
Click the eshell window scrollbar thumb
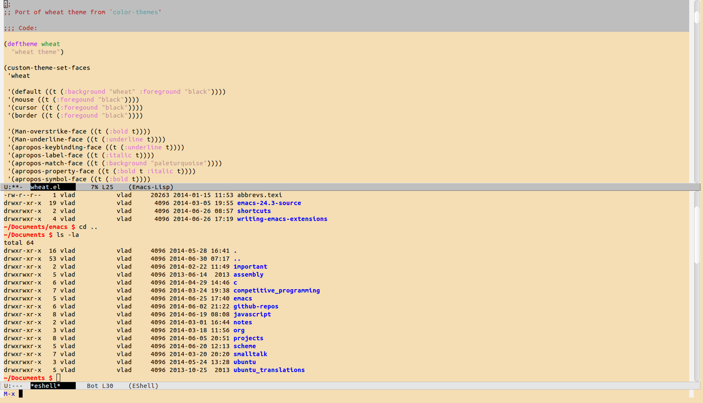pos(697,234)
